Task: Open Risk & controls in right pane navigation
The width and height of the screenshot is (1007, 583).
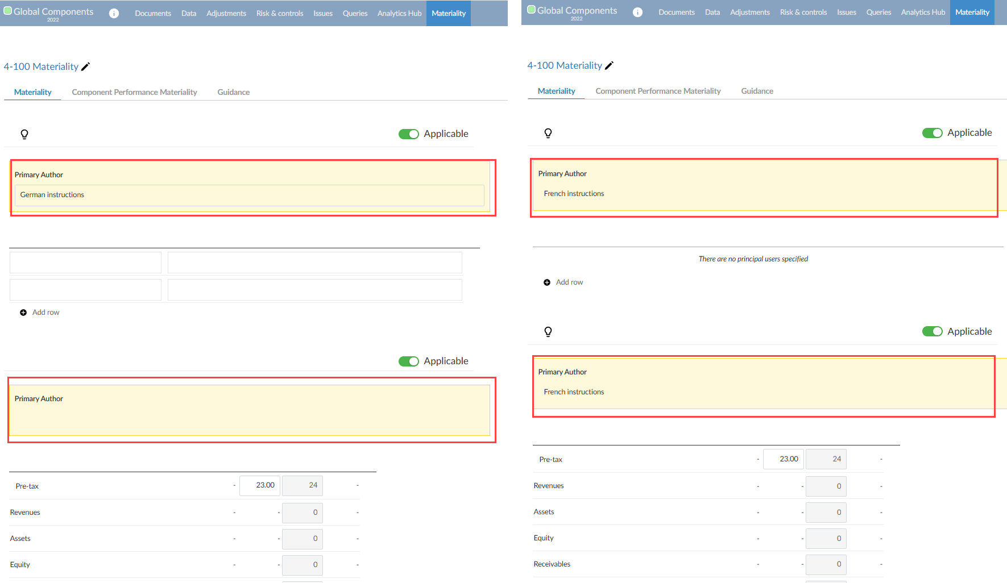Action: (803, 12)
